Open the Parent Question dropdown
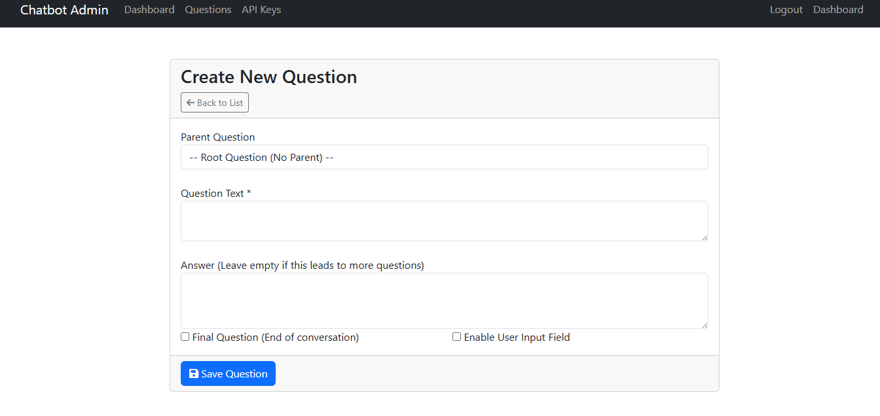Image resolution: width=880 pixels, height=416 pixels. coord(445,157)
